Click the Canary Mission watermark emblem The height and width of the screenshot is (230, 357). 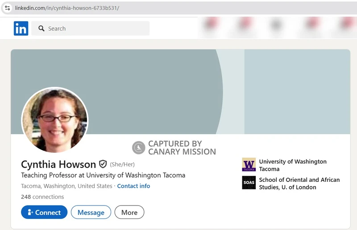tap(139, 148)
